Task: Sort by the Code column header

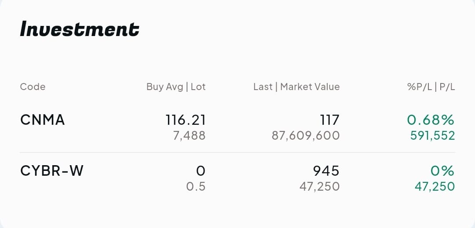Action: coord(33,87)
